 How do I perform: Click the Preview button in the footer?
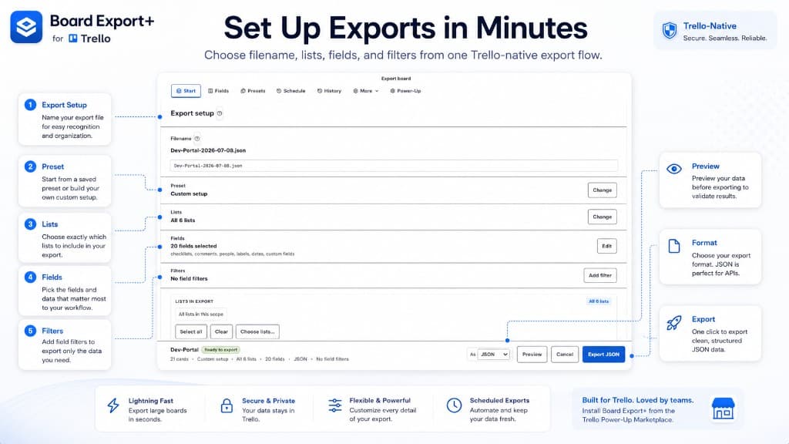tap(532, 355)
